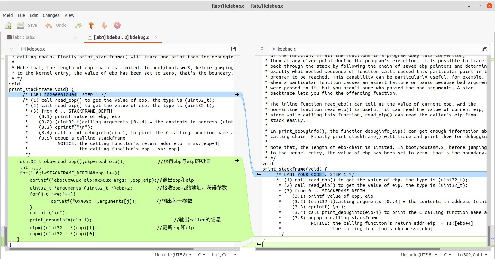Screen dimensions: 495x259
Task: Click the New comparison toolbar icon
Action: coord(8,25)
